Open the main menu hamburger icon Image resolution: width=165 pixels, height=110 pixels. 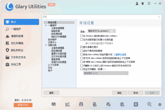pos(149,4)
